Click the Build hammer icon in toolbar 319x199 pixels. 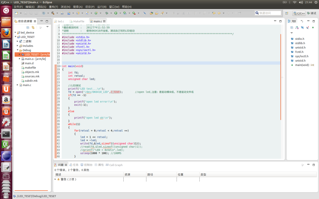point(53,13)
